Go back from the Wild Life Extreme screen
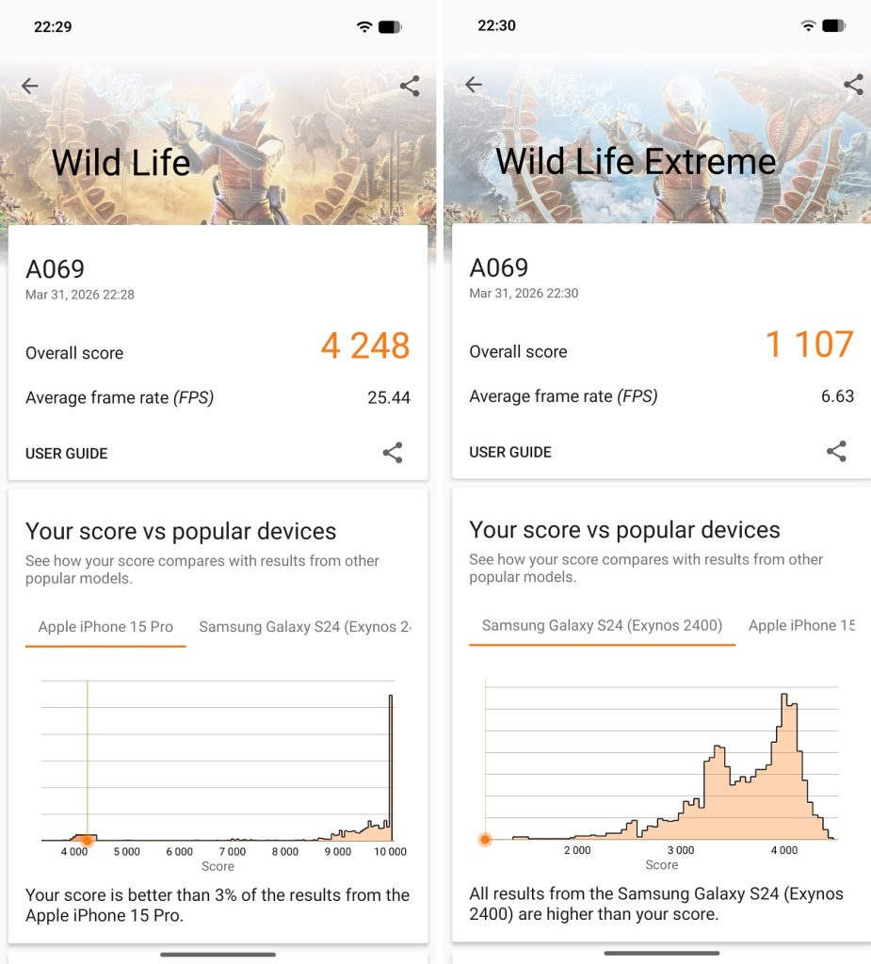871x964 pixels. [474, 85]
